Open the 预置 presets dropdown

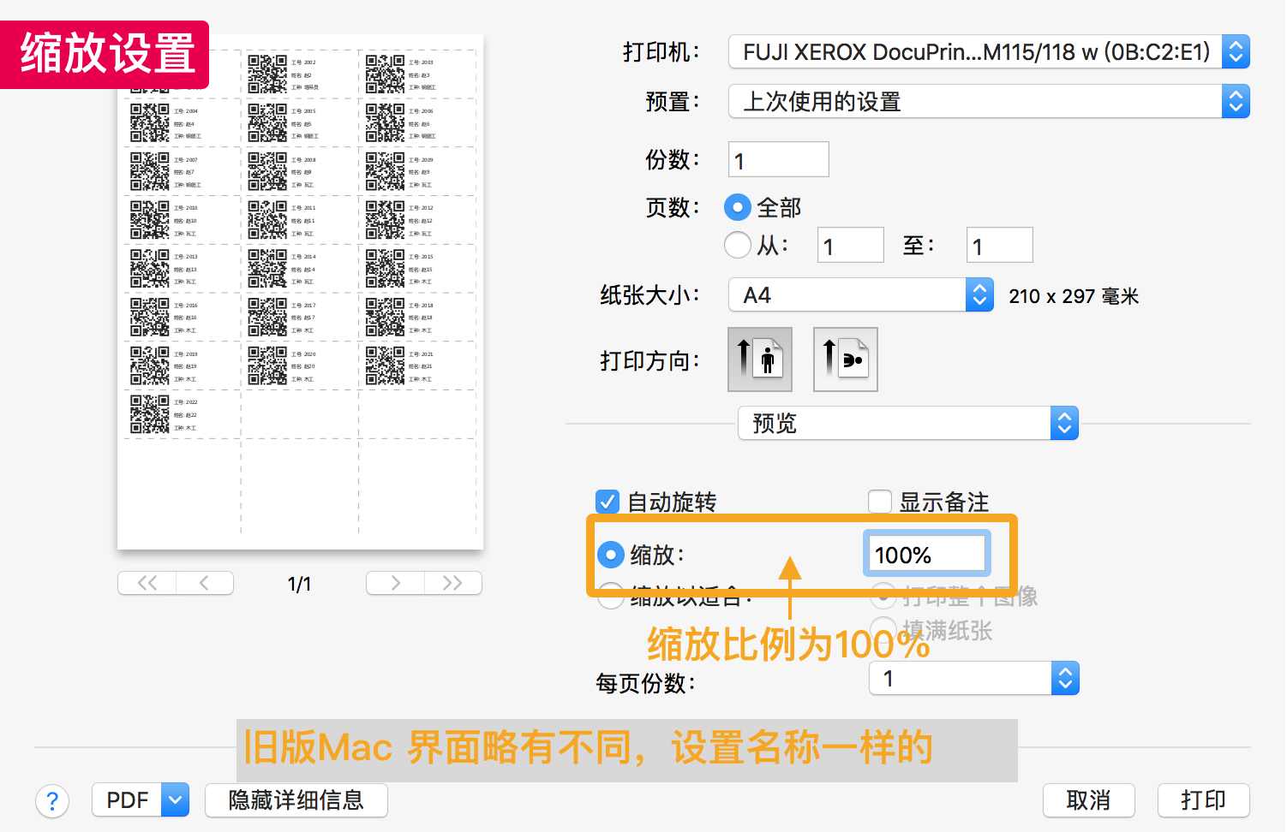coord(989,102)
